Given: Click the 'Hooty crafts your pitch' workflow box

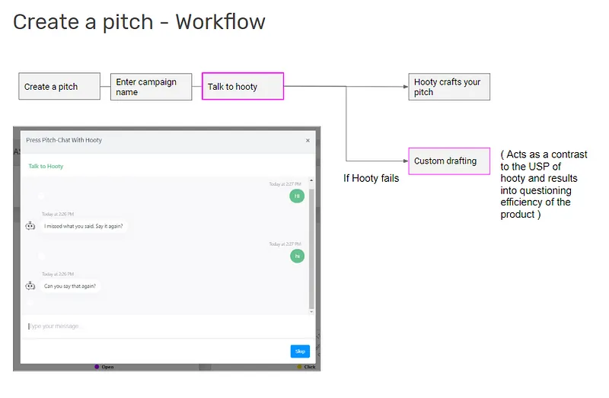Looking at the screenshot, I should (x=449, y=87).
